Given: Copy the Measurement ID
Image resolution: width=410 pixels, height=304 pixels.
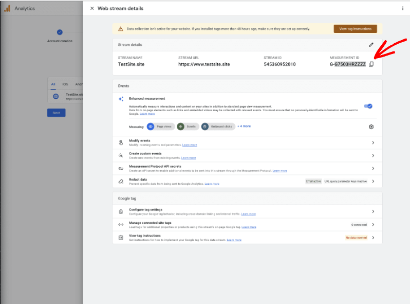Looking at the screenshot, I should 371,64.
